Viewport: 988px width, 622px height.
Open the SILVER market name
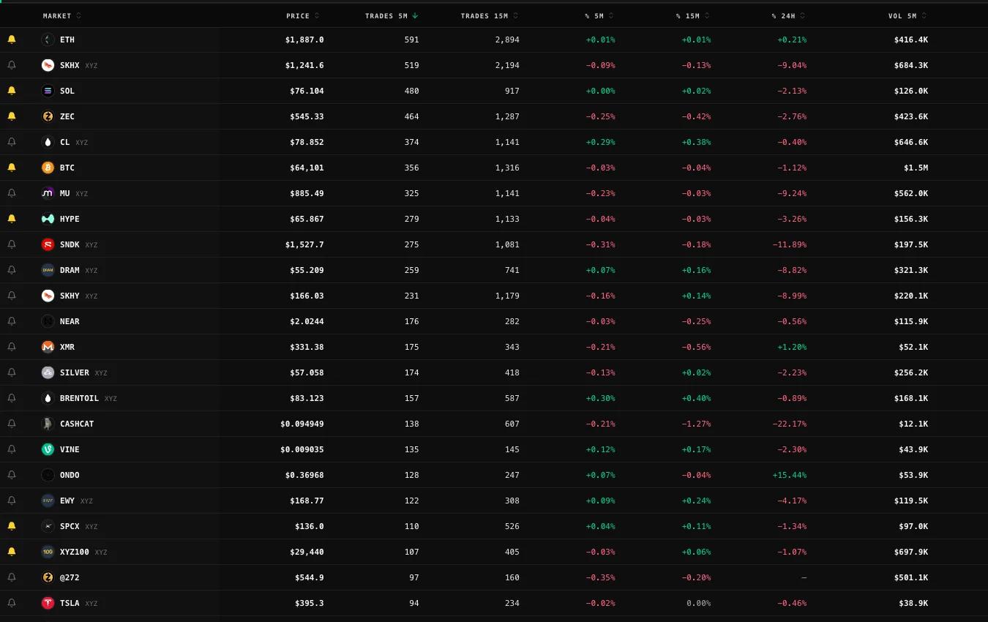point(75,372)
